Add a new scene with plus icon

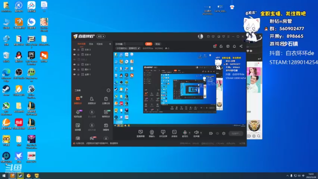110,44
